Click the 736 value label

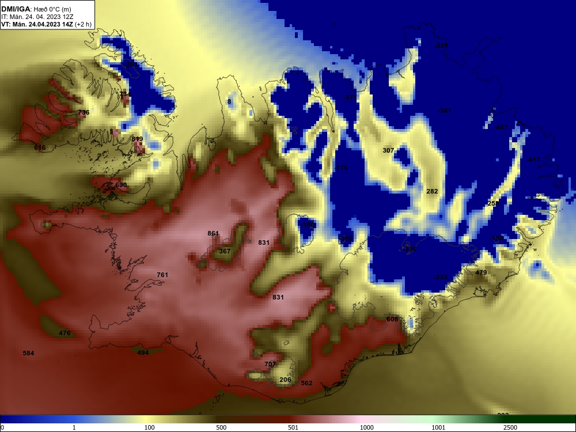pos(84,112)
